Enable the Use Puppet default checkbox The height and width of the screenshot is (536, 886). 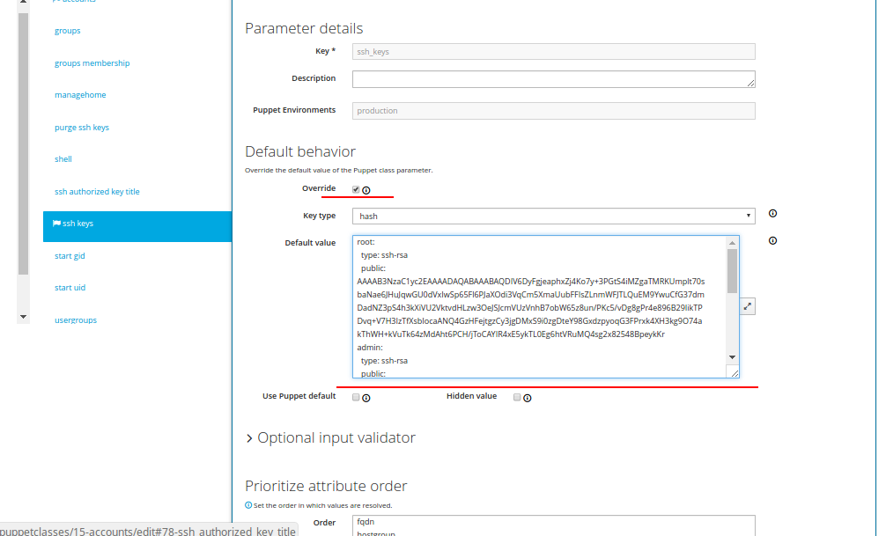pyautogui.click(x=356, y=397)
